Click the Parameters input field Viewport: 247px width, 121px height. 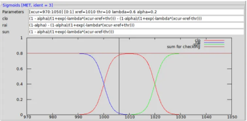(136, 12)
